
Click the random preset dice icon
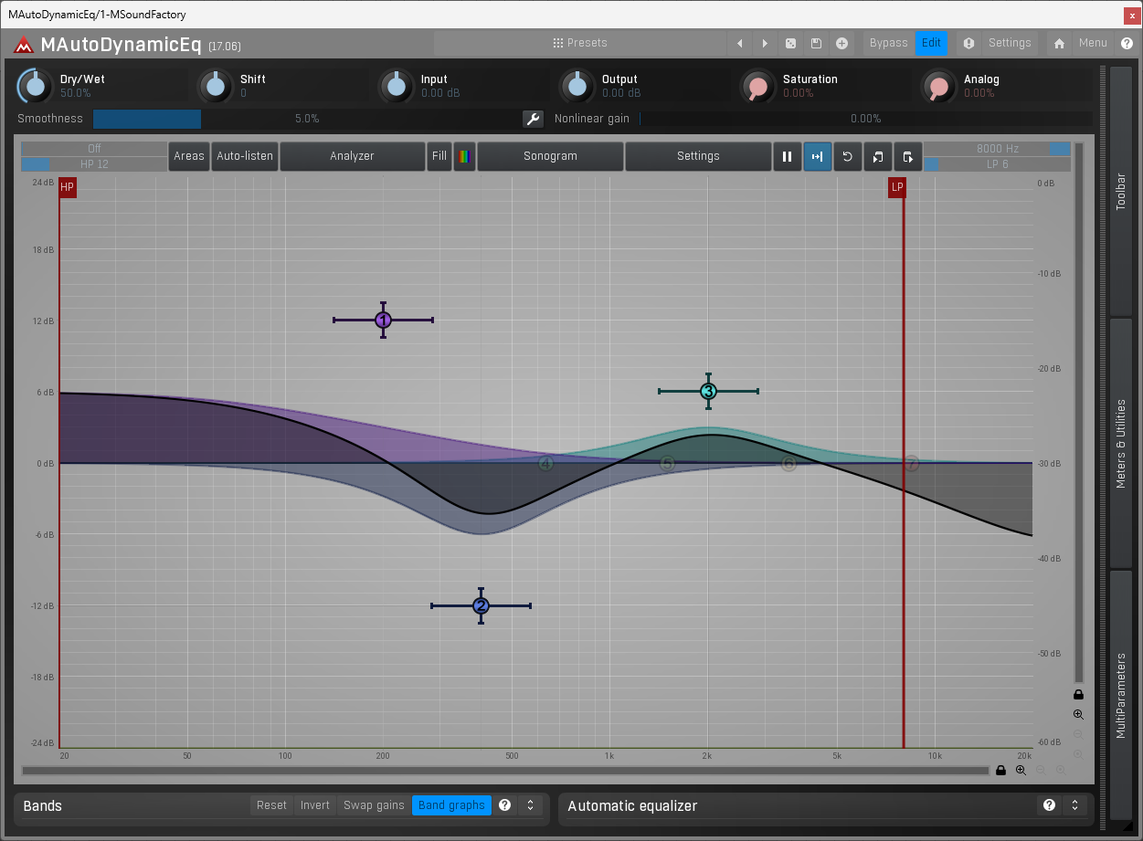click(x=790, y=43)
